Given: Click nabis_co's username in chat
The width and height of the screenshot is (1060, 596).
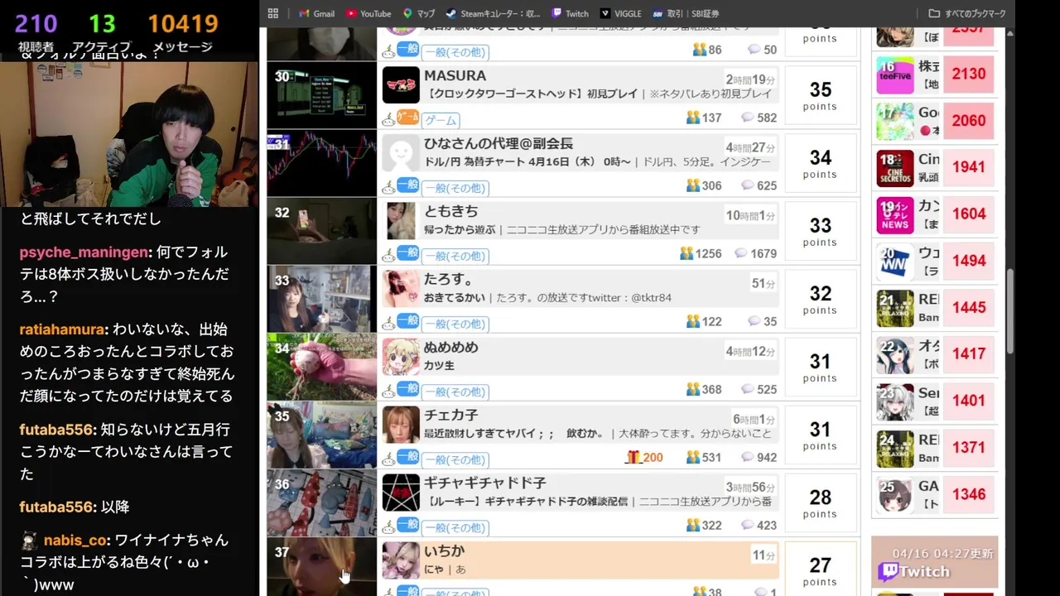Looking at the screenshot, I should coord(75,541).
